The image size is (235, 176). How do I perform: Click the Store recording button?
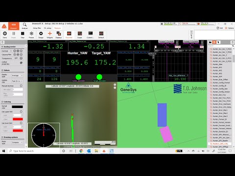coord(5,35)
